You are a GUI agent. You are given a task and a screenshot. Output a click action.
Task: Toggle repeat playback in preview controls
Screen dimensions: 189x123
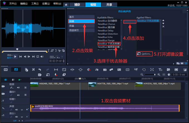(38, 56)
